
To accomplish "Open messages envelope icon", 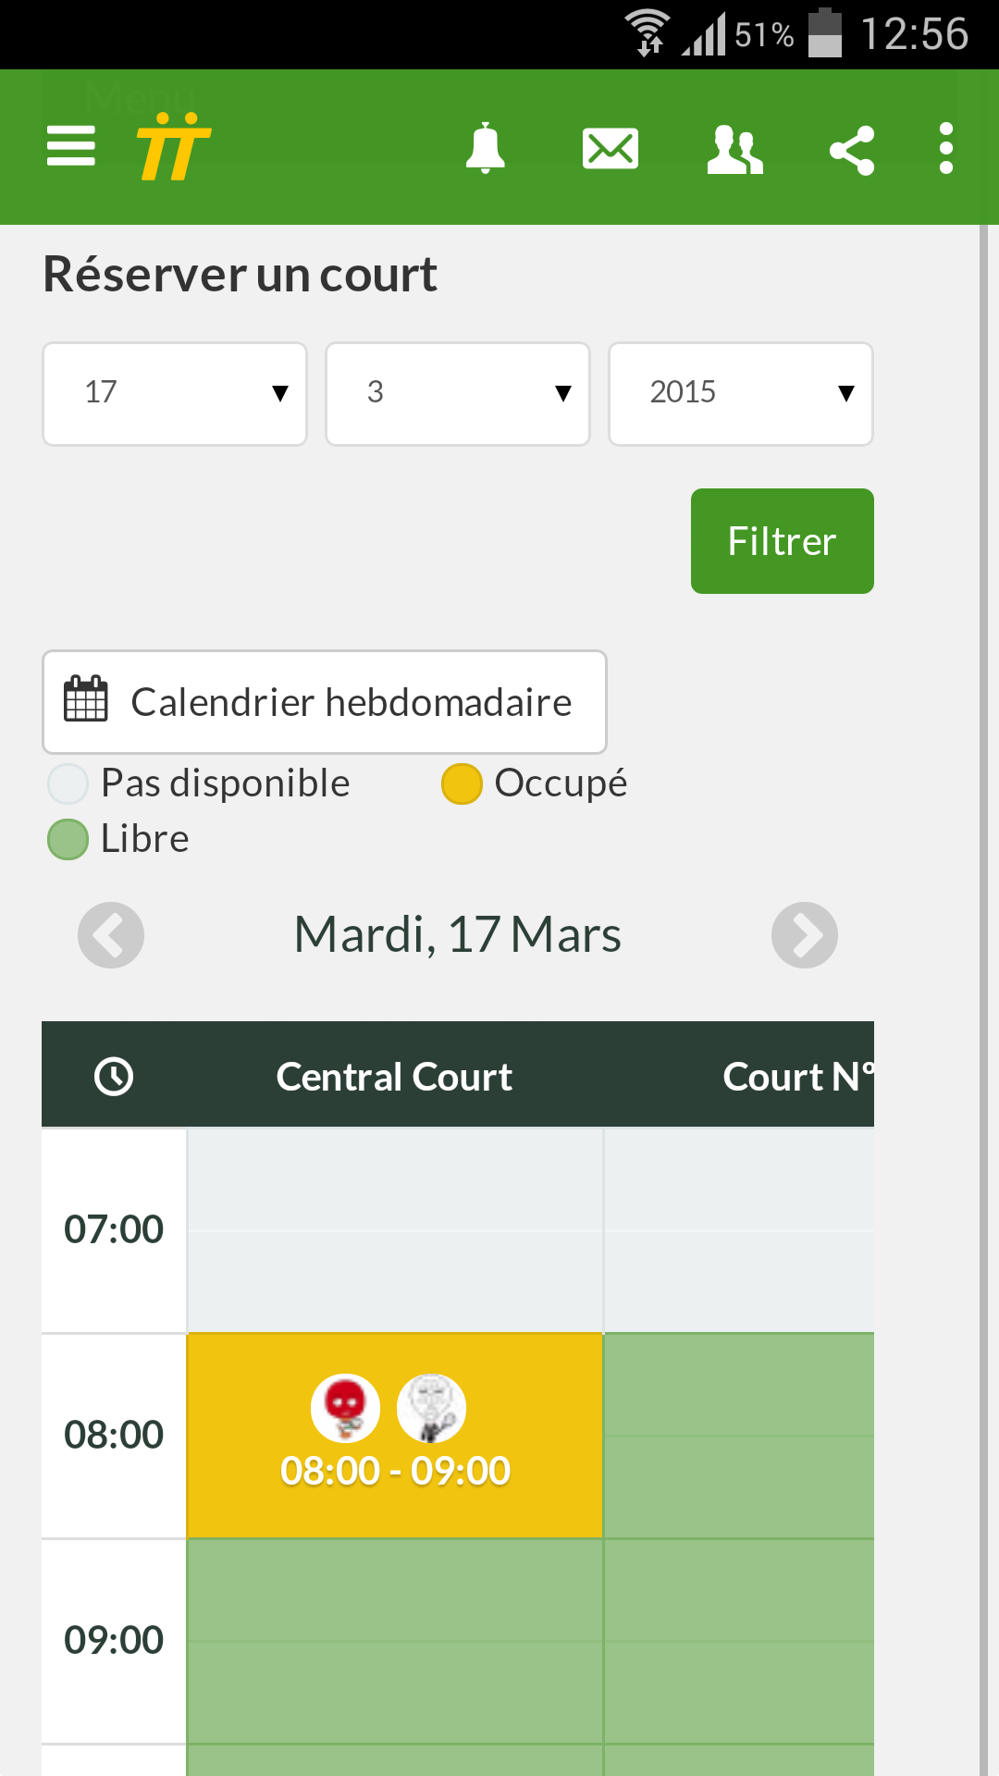I will [610, 148].
